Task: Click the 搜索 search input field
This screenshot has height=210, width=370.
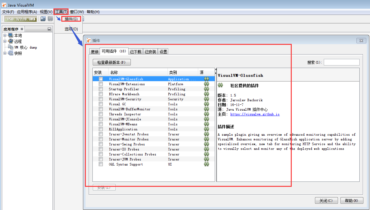Action: point(341,62)
